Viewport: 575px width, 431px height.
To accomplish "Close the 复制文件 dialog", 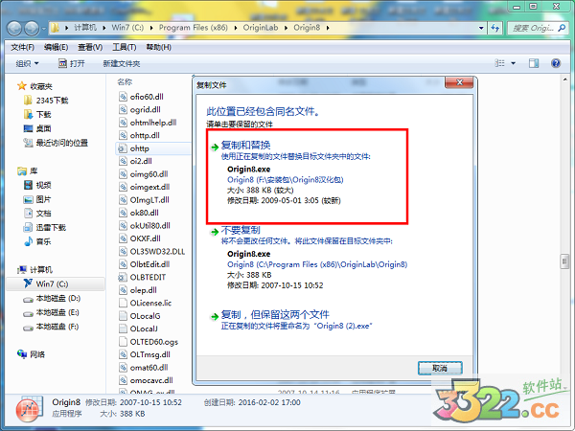I will coord(459,82).
